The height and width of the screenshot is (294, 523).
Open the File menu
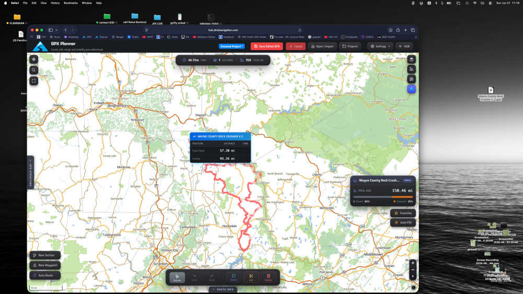click(25, 3)
